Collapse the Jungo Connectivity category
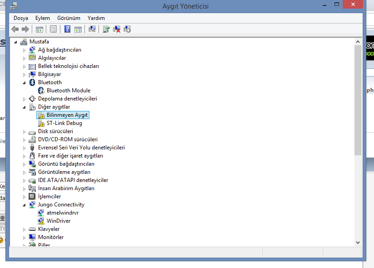The width and height of the screenshot is (374, 268). pos(24,205)
